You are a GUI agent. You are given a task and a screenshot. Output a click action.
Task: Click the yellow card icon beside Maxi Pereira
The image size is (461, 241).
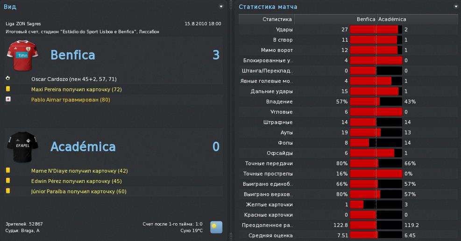coord(8,89)
